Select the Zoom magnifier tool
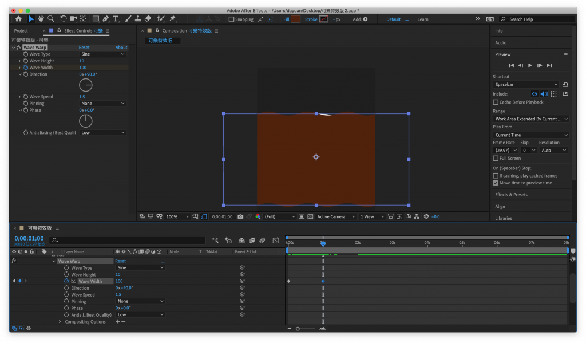 coord(51,19)
